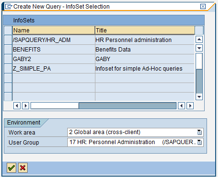Click the Title column header

coord(145,30)
